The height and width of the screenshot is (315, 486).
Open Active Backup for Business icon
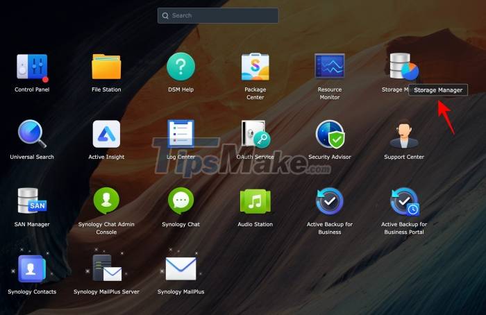(330, 201)
